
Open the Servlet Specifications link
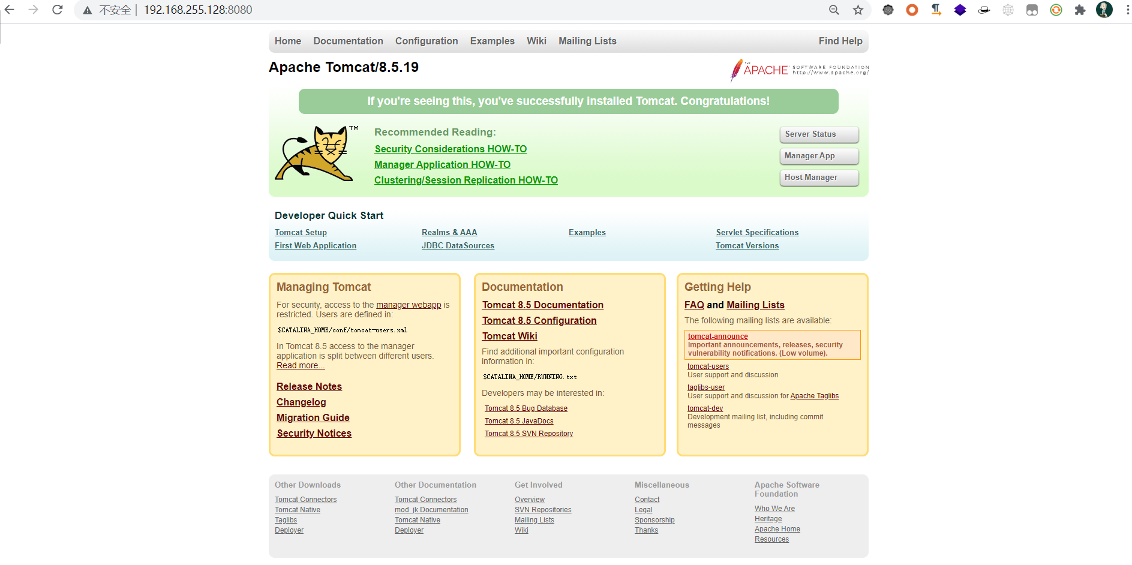pyautogui.click(x=757, y=232)
